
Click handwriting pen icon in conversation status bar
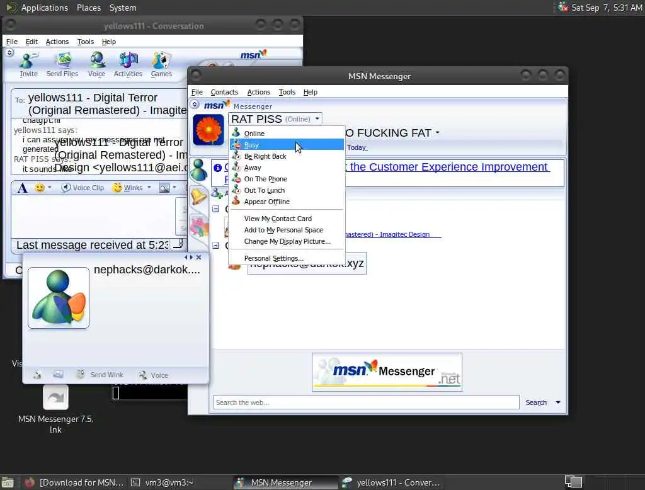point(179,244)
